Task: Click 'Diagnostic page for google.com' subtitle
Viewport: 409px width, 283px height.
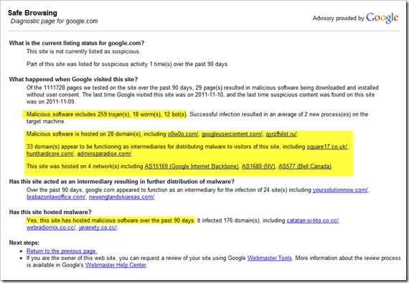Action: [54, 21]
